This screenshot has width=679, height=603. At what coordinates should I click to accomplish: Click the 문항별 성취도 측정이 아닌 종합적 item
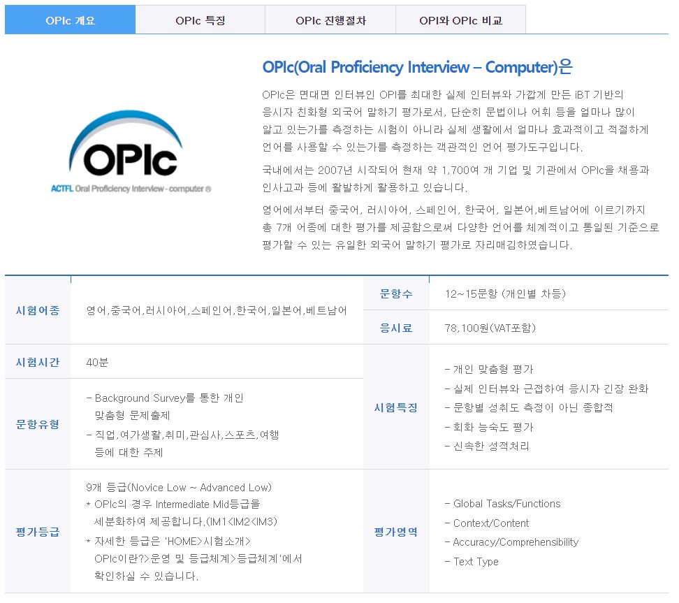529,407
